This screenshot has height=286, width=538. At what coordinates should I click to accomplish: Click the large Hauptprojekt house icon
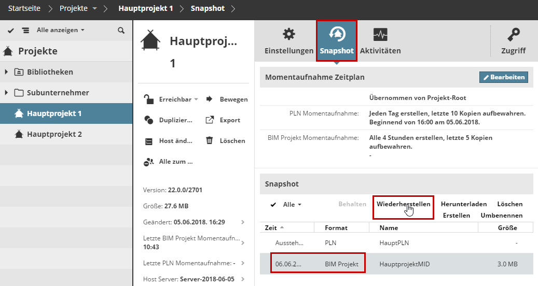click(150, 40)
